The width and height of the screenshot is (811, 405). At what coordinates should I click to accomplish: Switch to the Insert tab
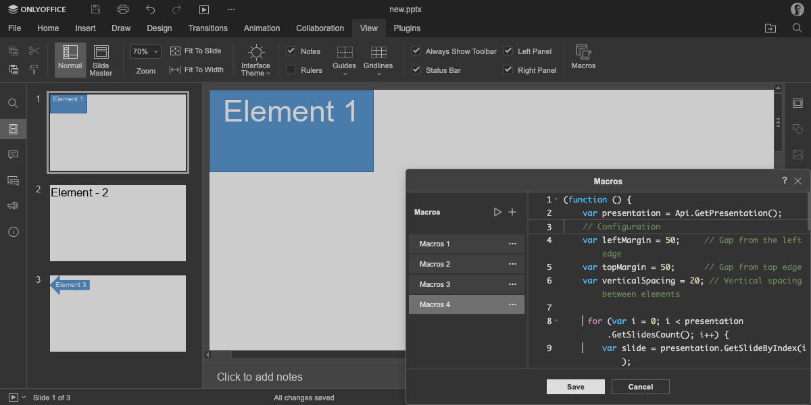[85, 28]
